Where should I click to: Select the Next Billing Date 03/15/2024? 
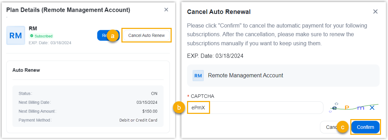pos(147,102)
